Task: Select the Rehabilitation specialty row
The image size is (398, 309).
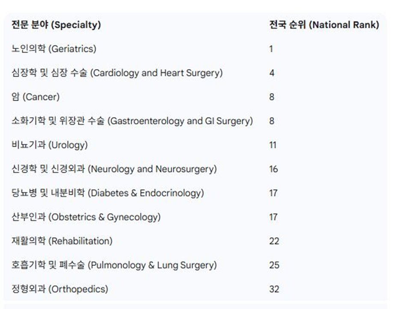Action: [x=62, y=241]
